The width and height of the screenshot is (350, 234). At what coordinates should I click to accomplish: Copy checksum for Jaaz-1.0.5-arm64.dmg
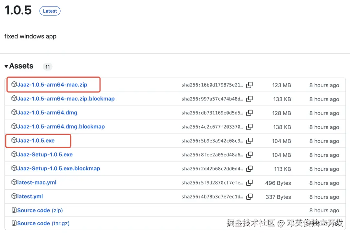click(250, 113)
